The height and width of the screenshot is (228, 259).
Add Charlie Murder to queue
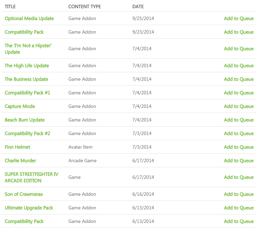pos(239,160)
